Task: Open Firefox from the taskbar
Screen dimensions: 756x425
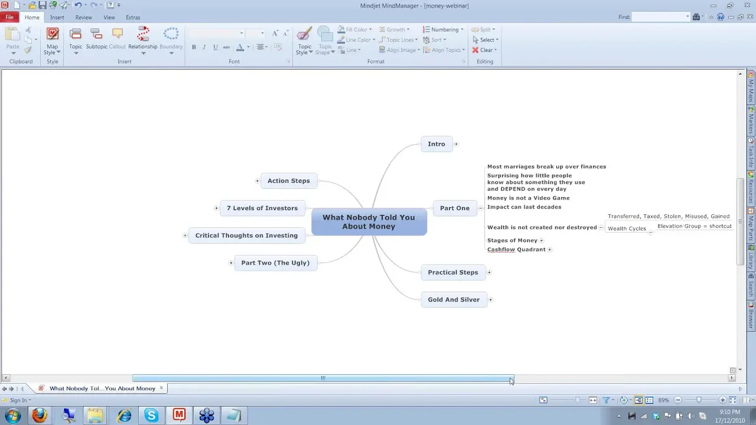Action: coord(40,416)
